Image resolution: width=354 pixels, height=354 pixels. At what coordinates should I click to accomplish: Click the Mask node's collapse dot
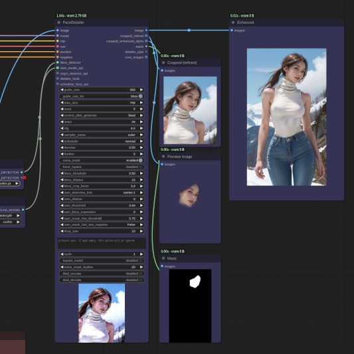point(163,258)
